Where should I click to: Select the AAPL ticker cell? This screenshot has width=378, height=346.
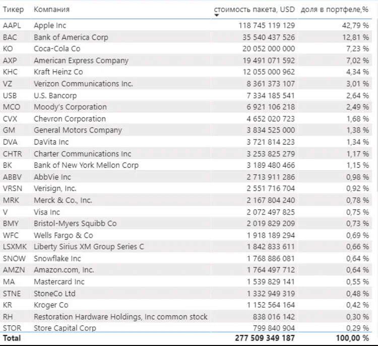pyautogui.click(x=12, y=25)
